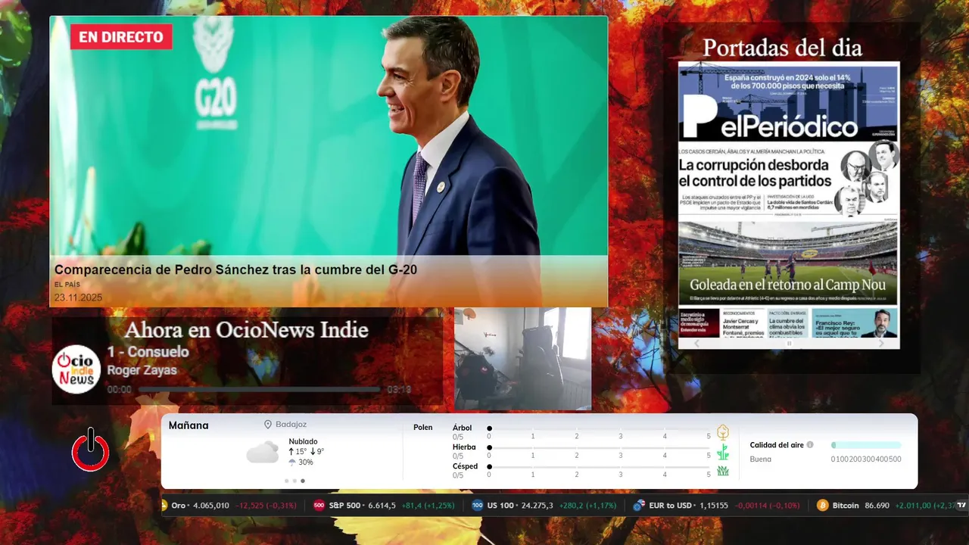Viewport: 969px width, 545px height.
Task: Click the OcioNews Indie logo
Action: click(76, 369)
